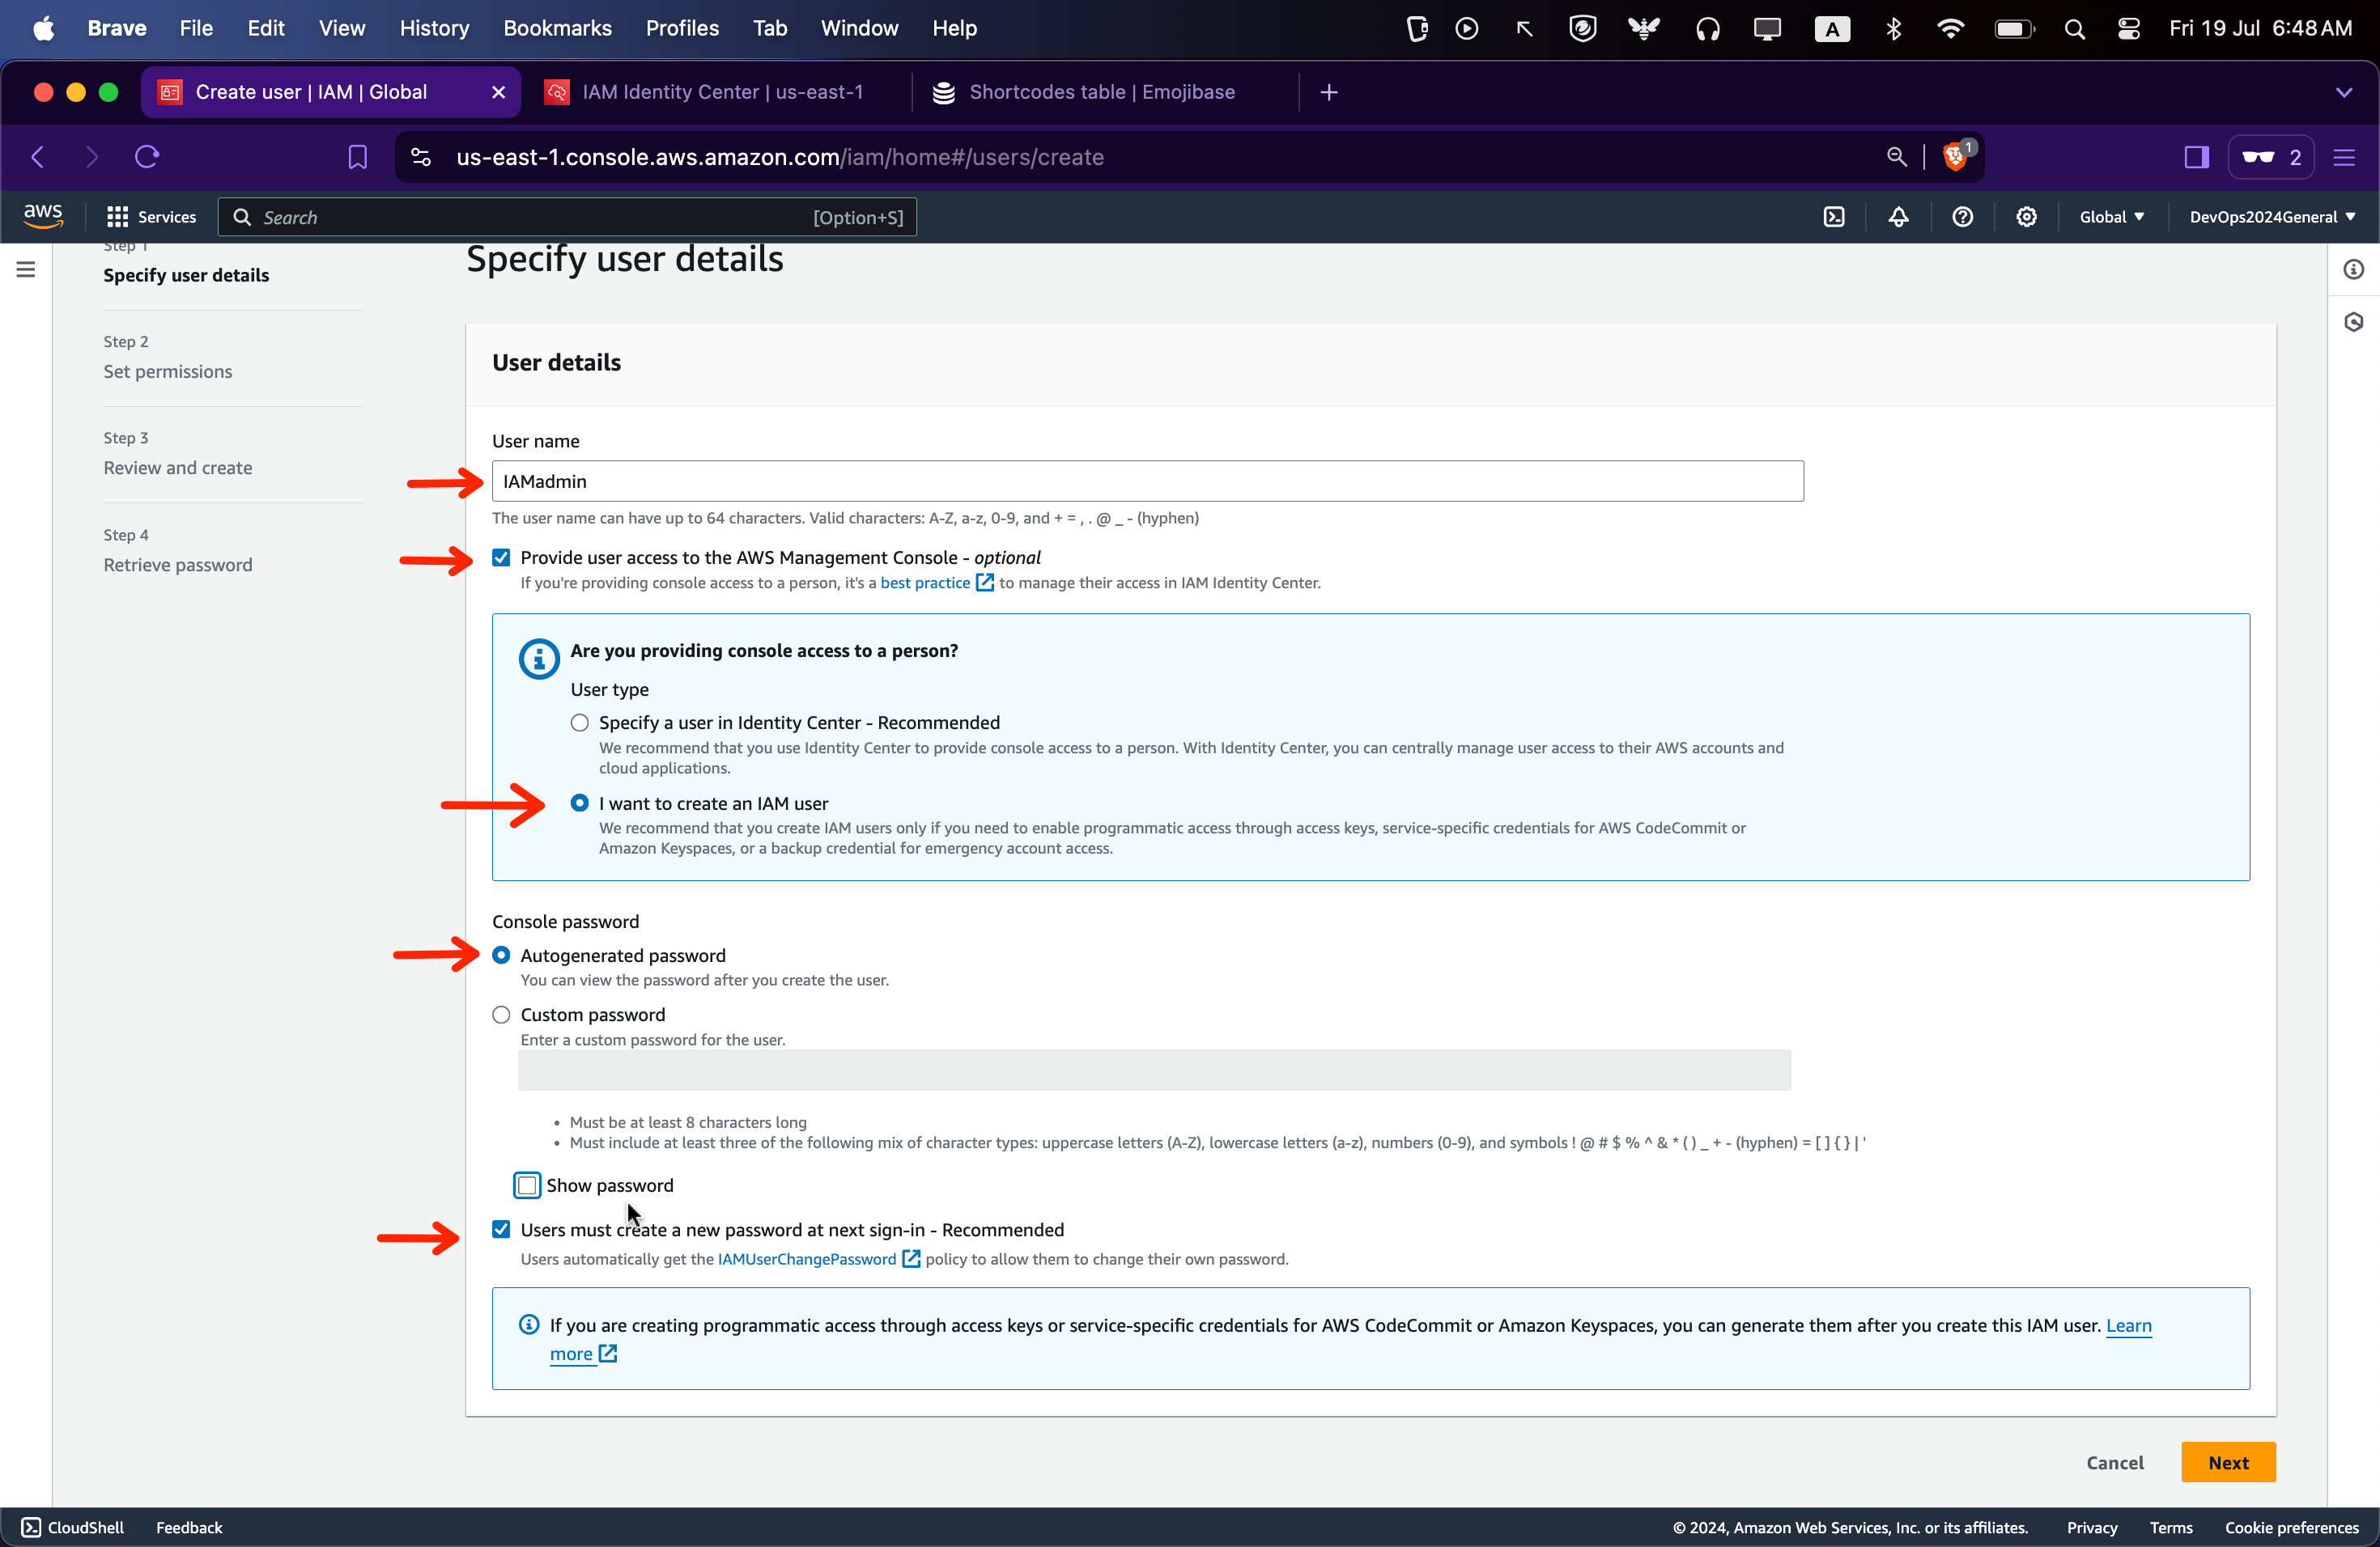Image resolution: width=2380 pixels, height=1547 pixels.
Task: Expand the tab list chevron in Brave
Action: [2343, 92]
